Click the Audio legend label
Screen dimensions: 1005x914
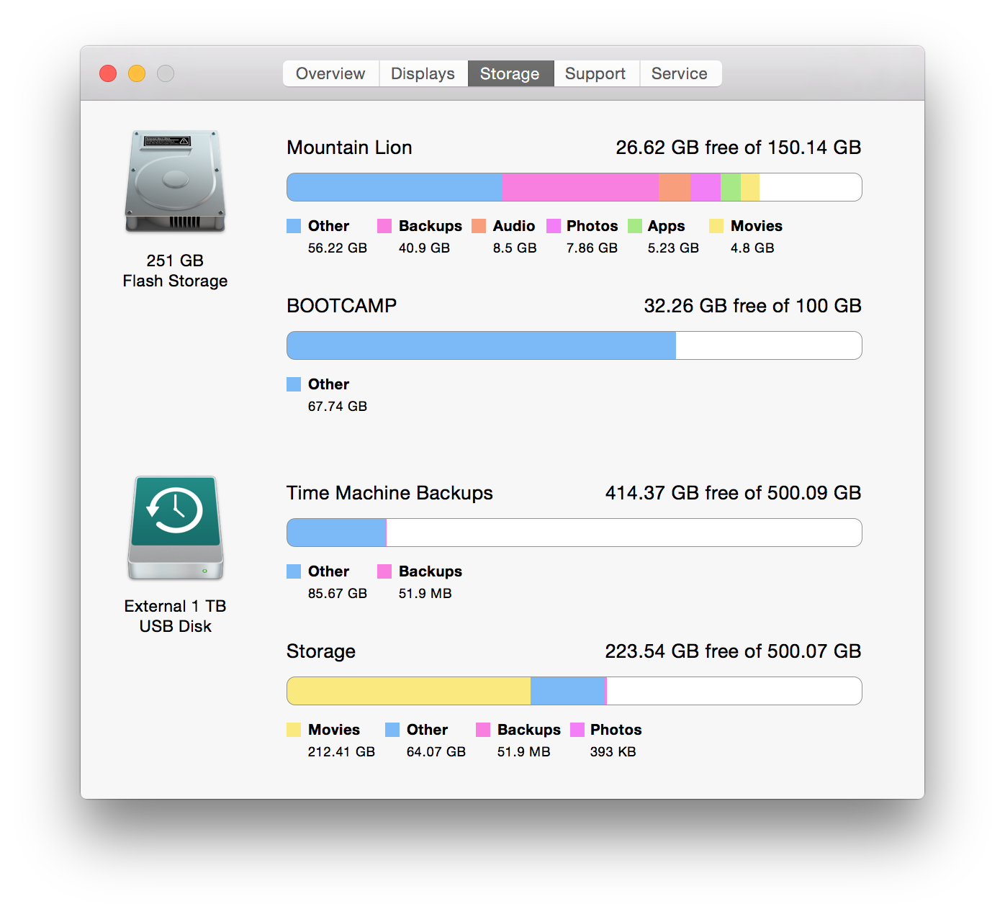pos(514,226)
